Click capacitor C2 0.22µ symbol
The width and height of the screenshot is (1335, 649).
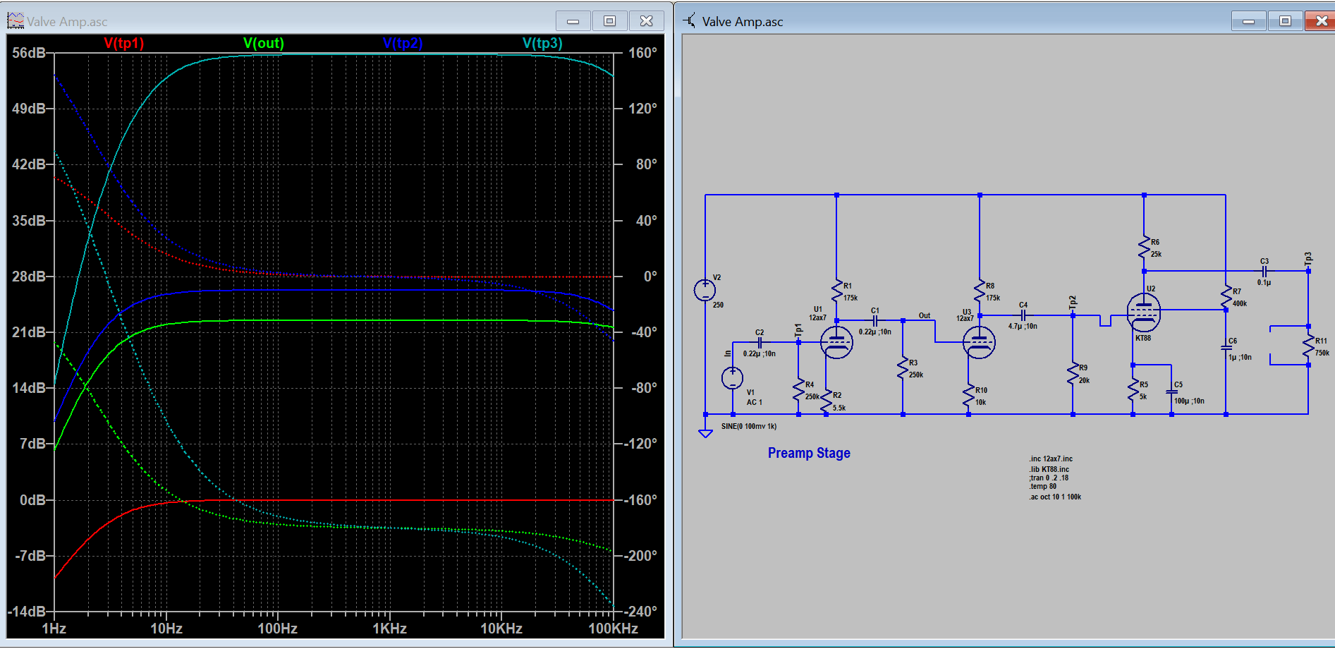click(x=760, y=342)
